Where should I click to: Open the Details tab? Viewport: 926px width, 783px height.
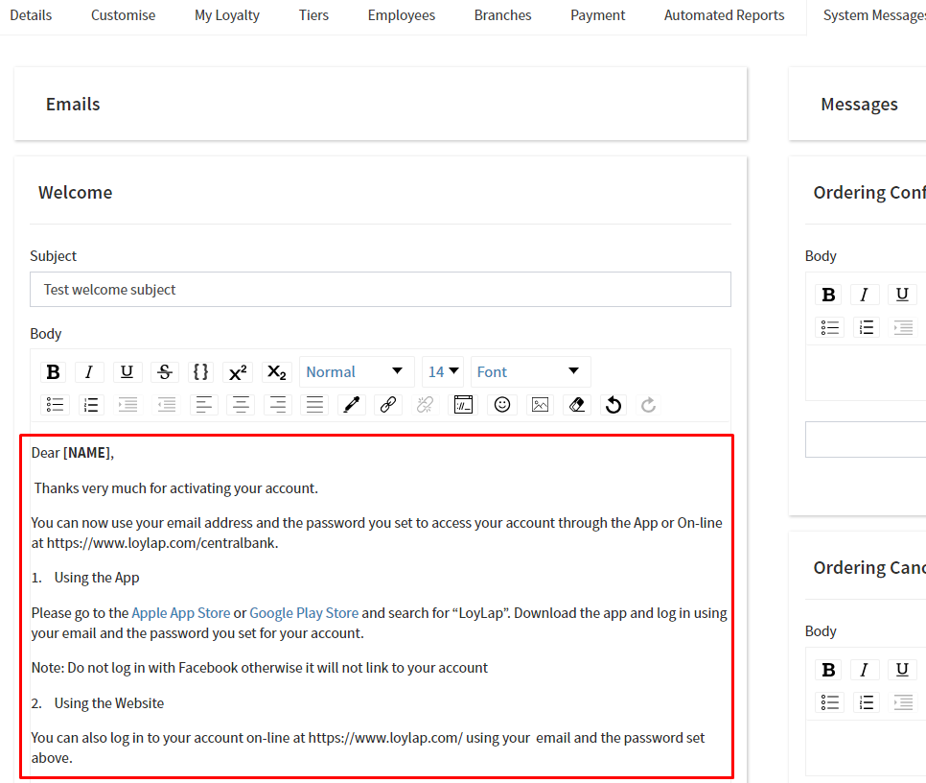coord(31,15)
